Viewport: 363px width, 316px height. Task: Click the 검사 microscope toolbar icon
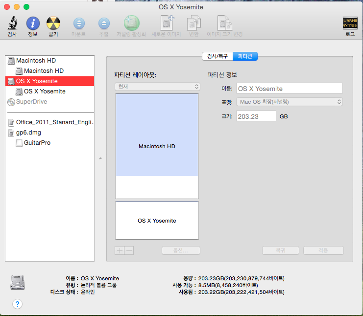click(12, 23)
